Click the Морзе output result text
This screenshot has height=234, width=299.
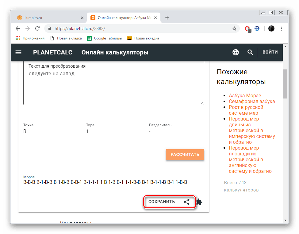pos(105,182)
